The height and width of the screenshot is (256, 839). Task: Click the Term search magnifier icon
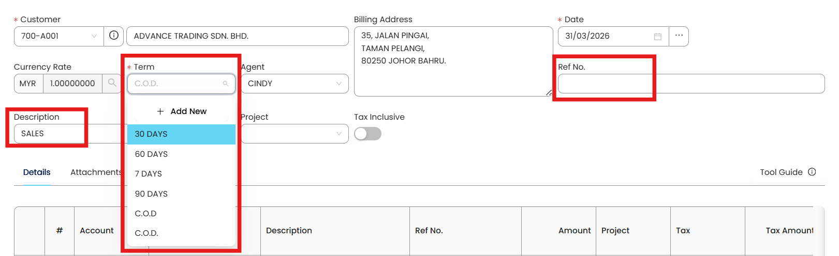pyautogui.click(x=225, y=84)
